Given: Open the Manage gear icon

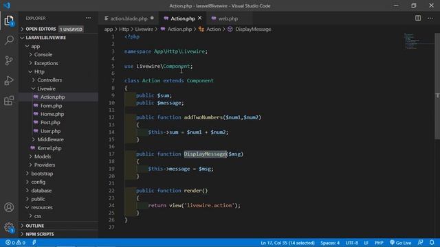Looking at the screenshot, I should click(x=9, y=227).
